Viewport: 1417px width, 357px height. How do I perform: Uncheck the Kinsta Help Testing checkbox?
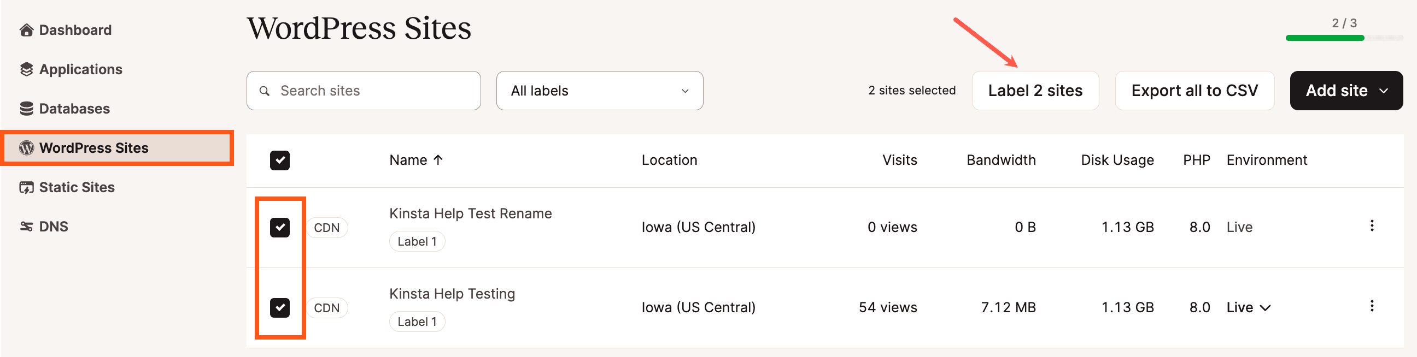tap(279, 307)
